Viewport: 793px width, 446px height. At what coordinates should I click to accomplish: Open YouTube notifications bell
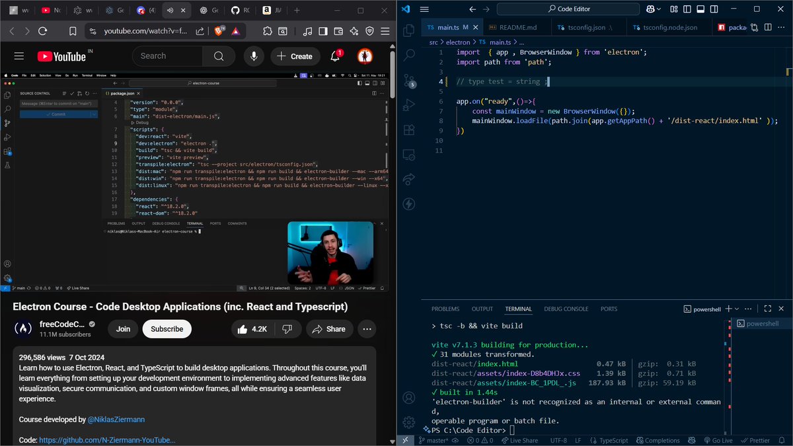(x=336, y=56)
